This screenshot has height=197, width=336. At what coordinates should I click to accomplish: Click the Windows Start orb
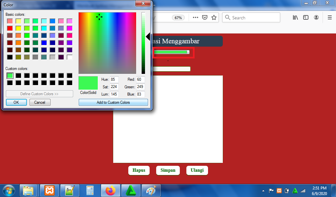[9, 190]
